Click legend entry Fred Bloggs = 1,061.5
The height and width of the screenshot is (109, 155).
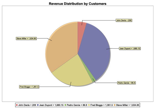100,105
